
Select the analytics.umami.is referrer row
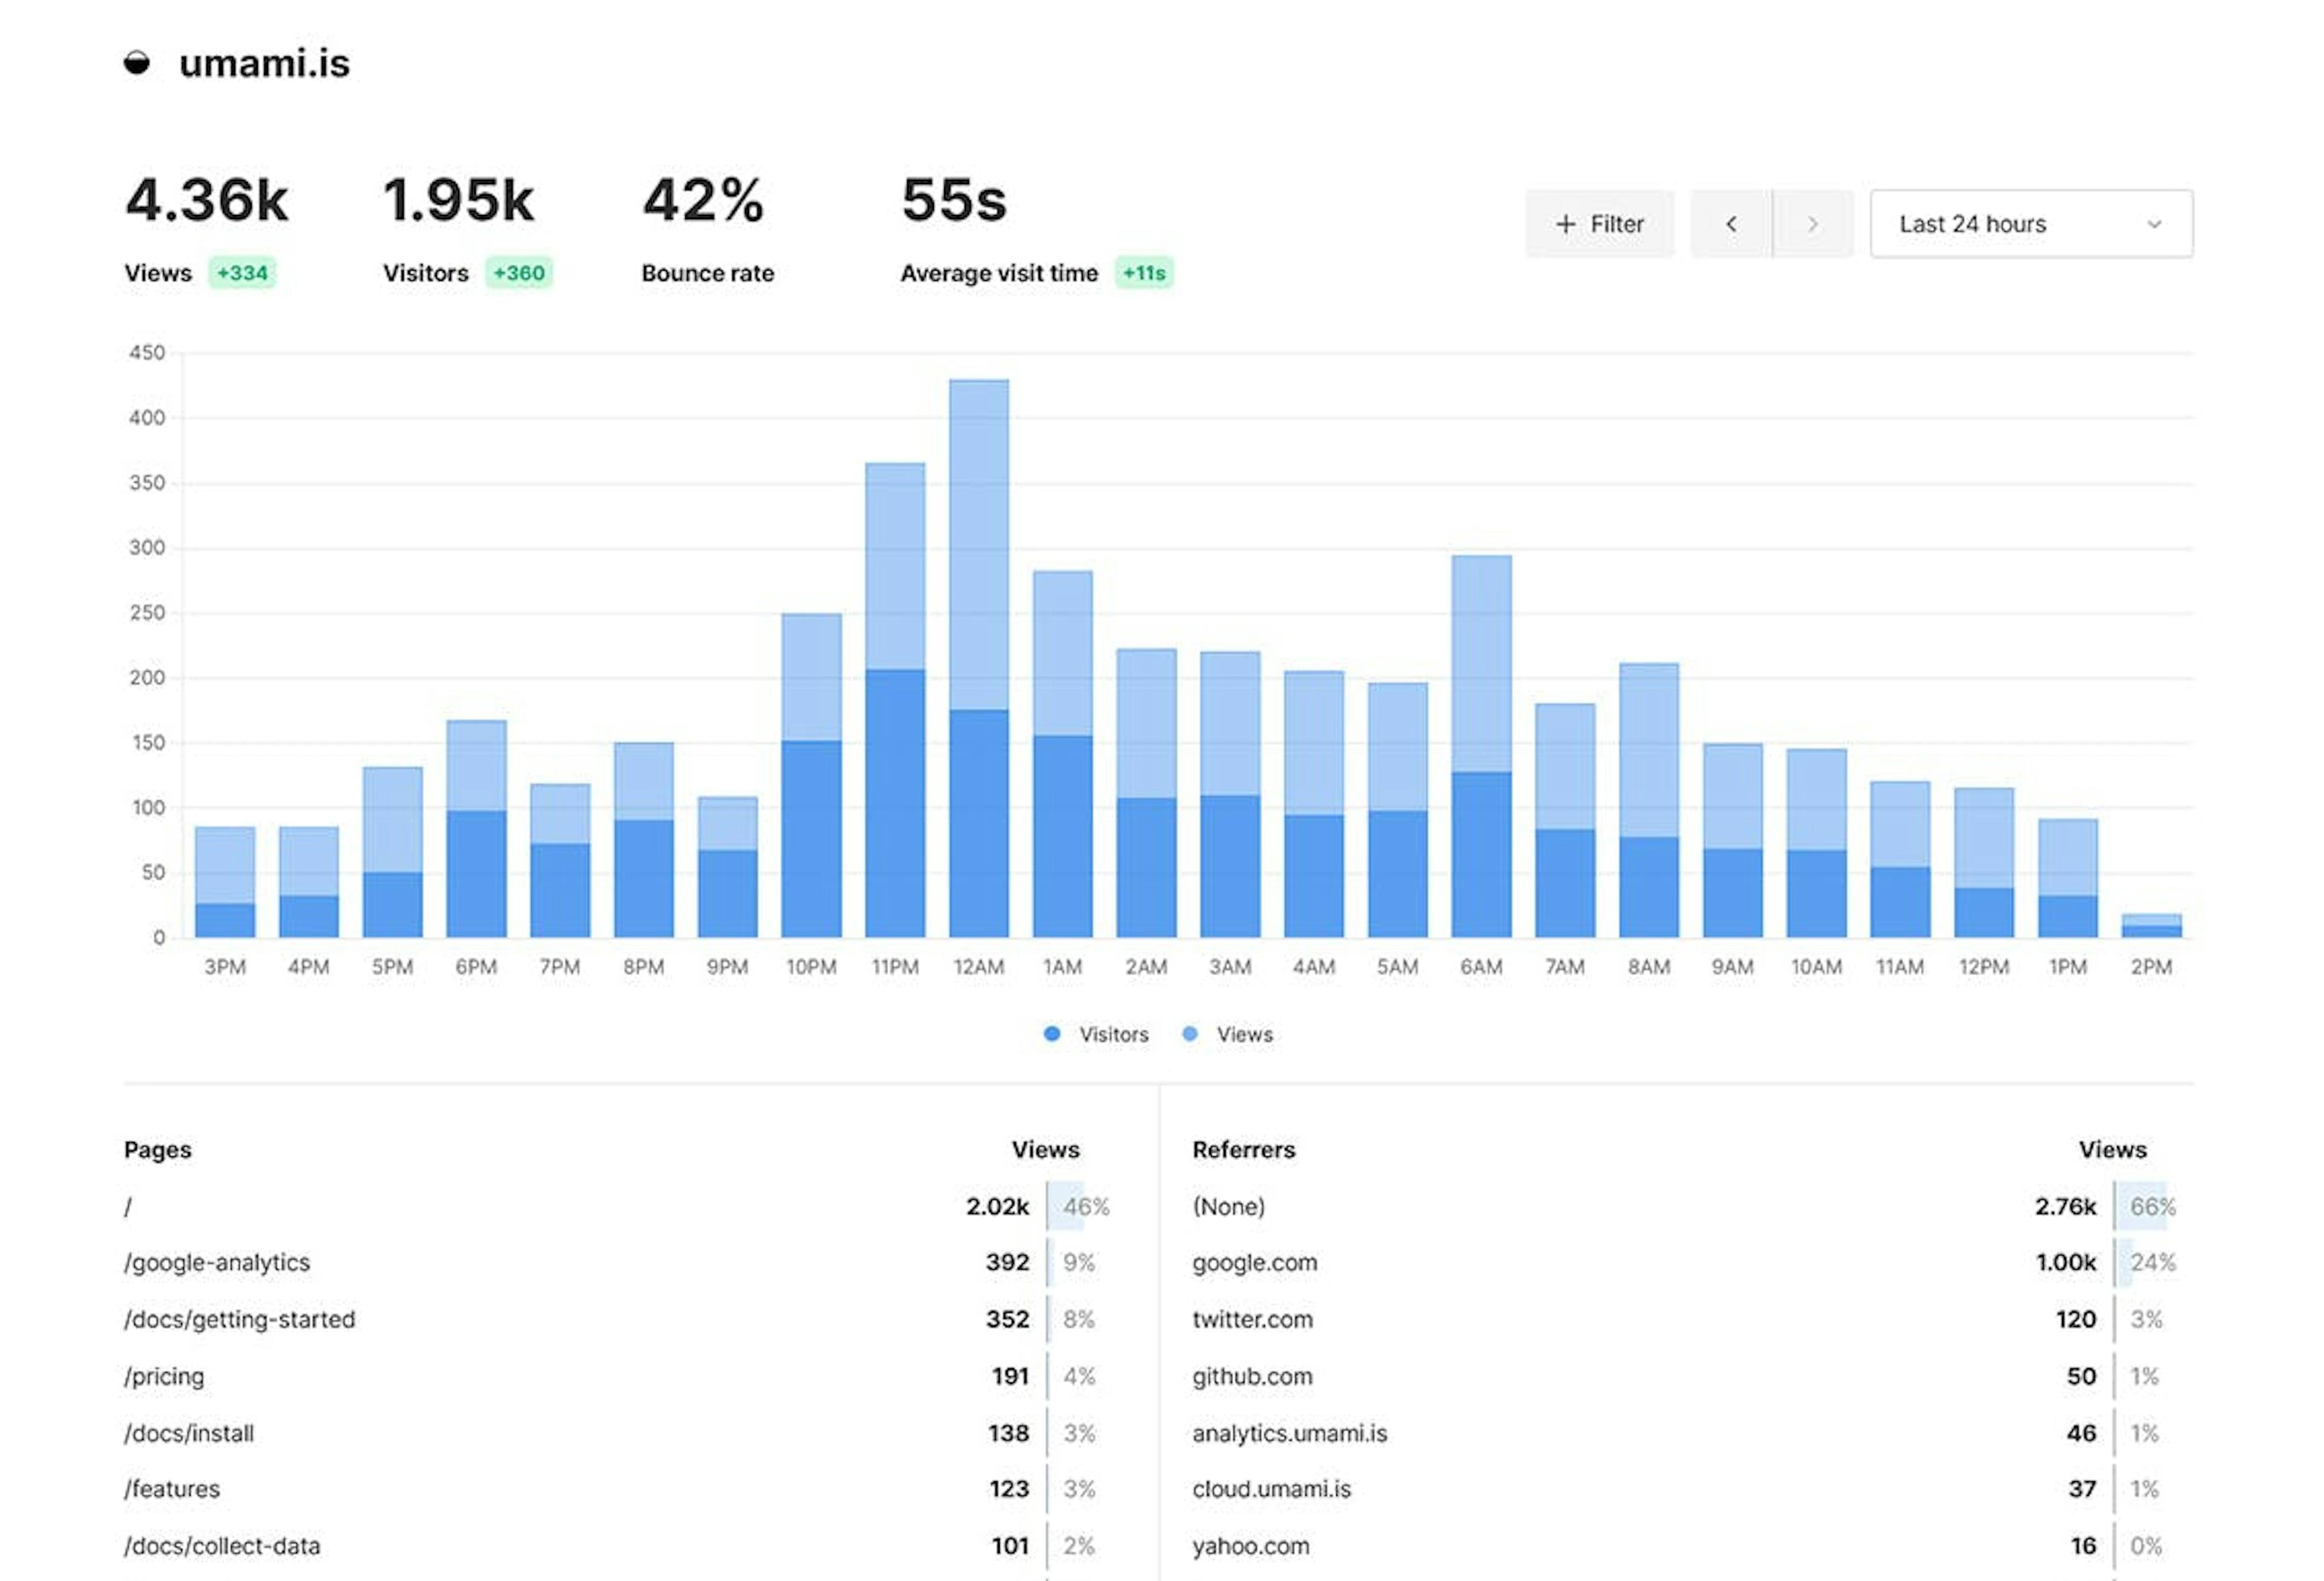(1684, 1433)
